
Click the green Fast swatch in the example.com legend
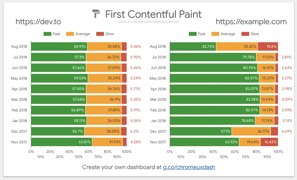[x=193, y=34]
